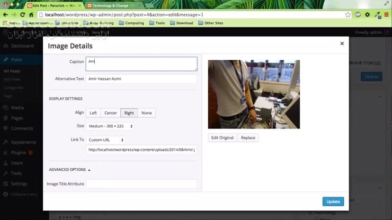Open the Size dropdown
The image size is (392, 220).
[x=110, y=126]
